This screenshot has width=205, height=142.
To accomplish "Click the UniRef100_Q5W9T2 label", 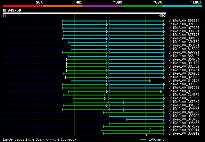I will click(184, 134).
